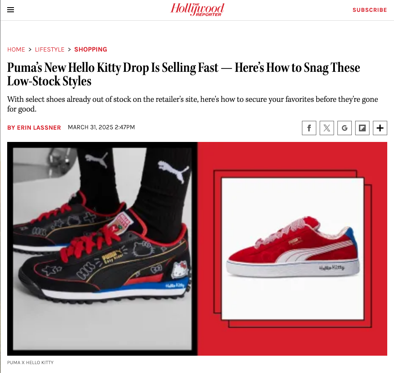Share article on X

pos(327,128)
